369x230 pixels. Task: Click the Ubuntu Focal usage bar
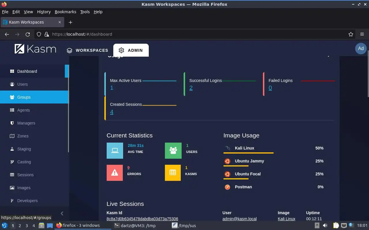click(236, 179)
